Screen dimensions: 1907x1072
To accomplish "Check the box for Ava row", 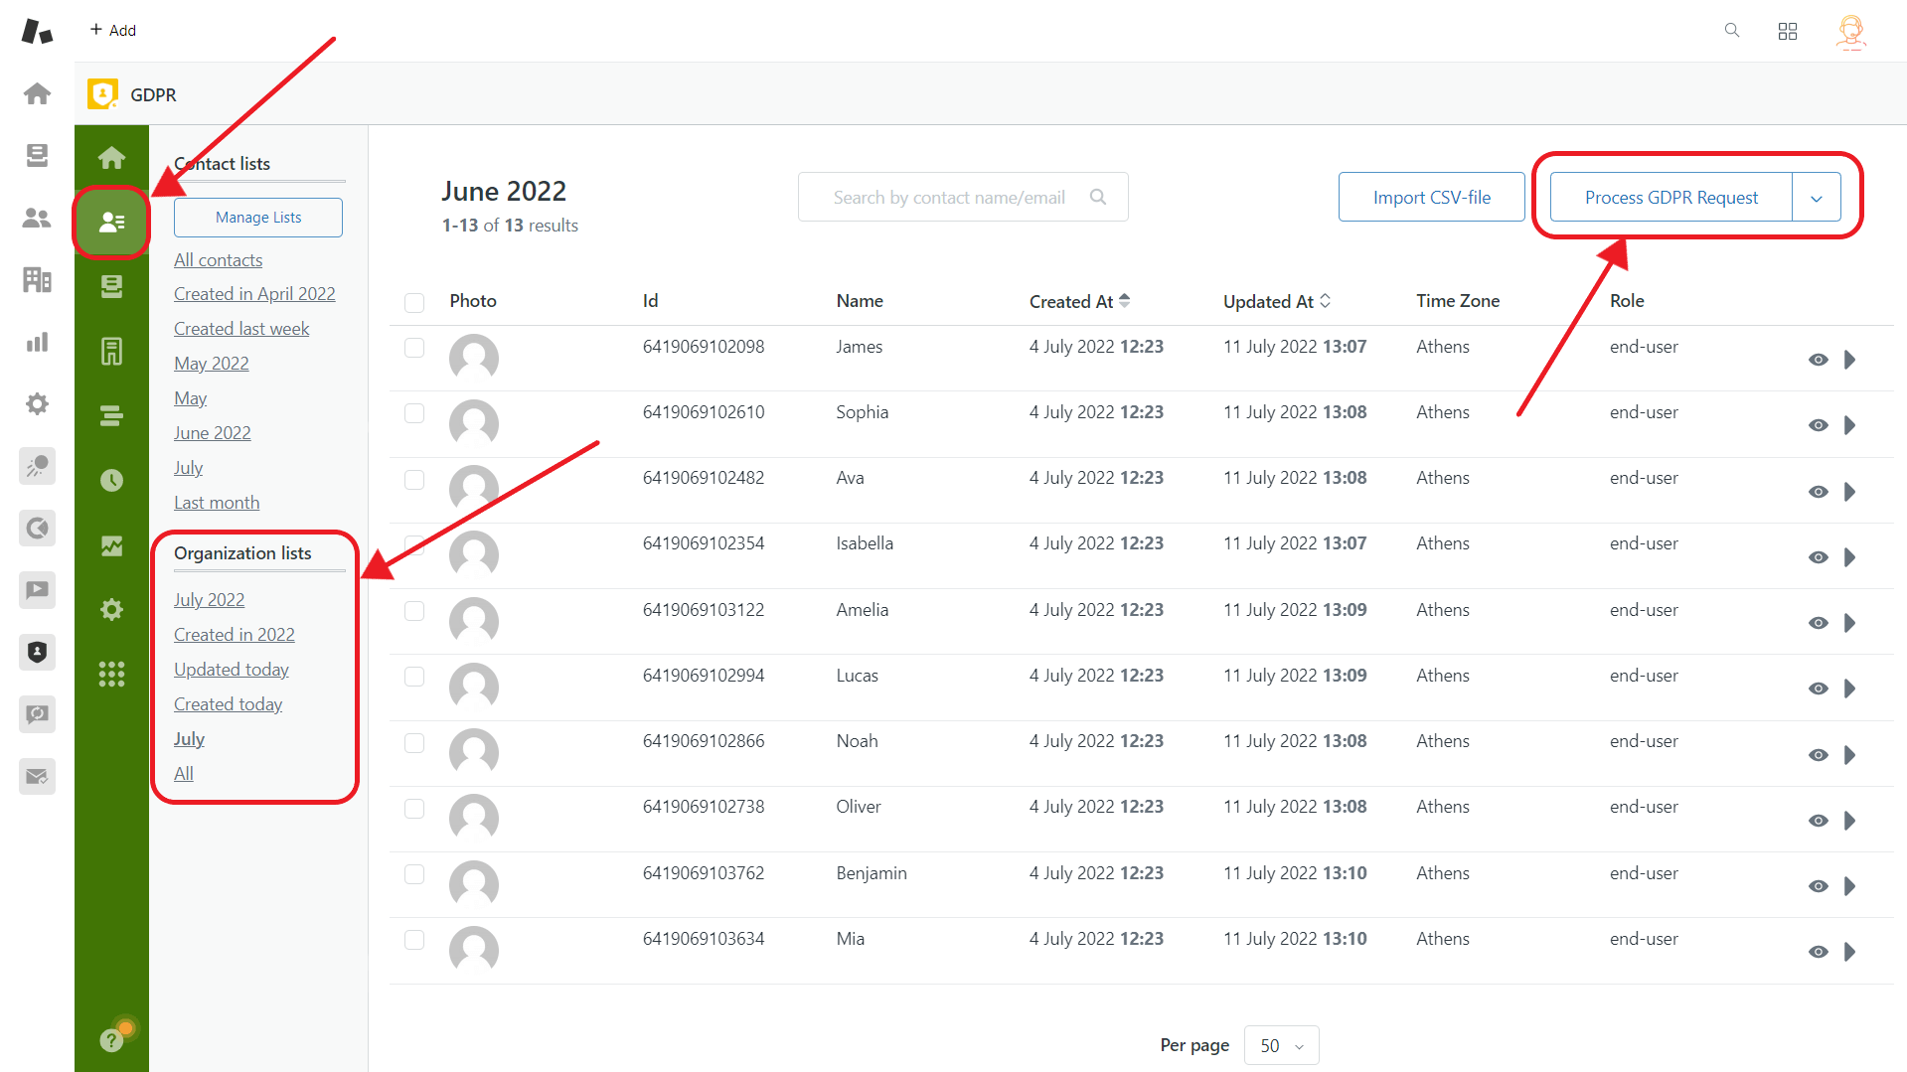I will point(414,480).
